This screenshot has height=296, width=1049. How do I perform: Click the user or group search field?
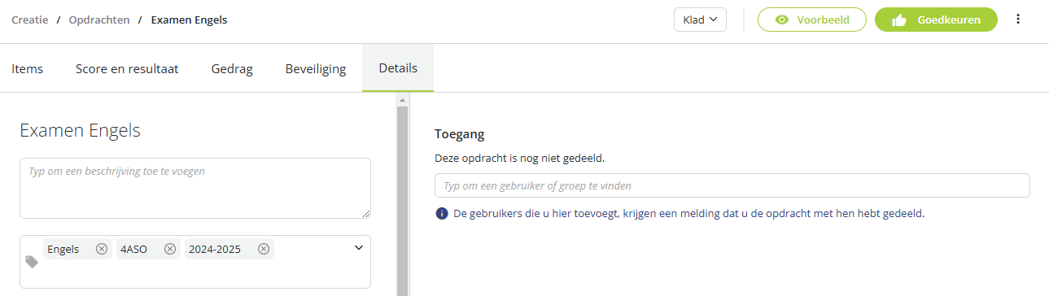click(x=732, y=185)
